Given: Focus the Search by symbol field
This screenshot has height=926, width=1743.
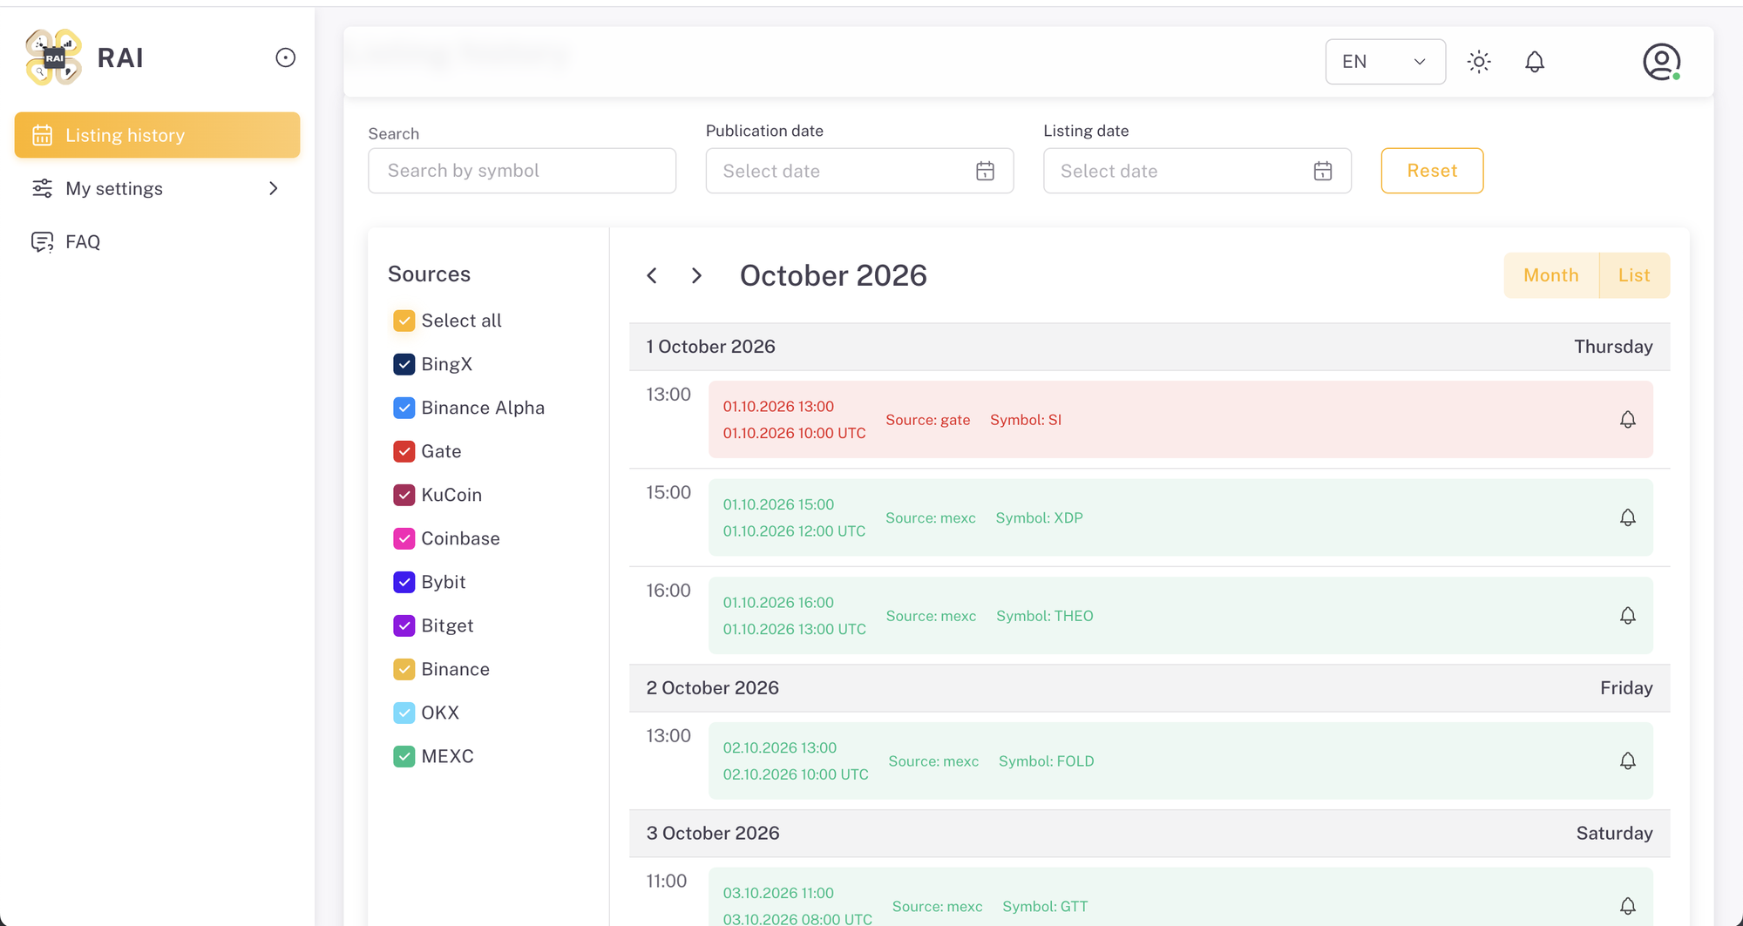Looking at the screenshot, I should tap(522, 171).
